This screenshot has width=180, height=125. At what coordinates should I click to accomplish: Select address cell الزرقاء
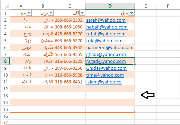(x=43, y=34)
